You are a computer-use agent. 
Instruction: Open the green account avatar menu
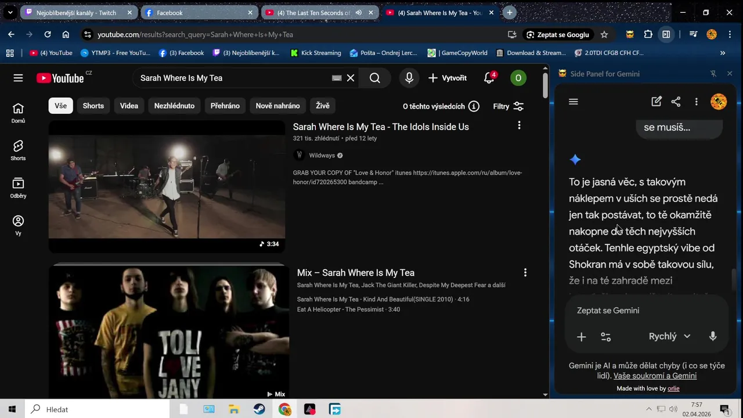[518, 78]
